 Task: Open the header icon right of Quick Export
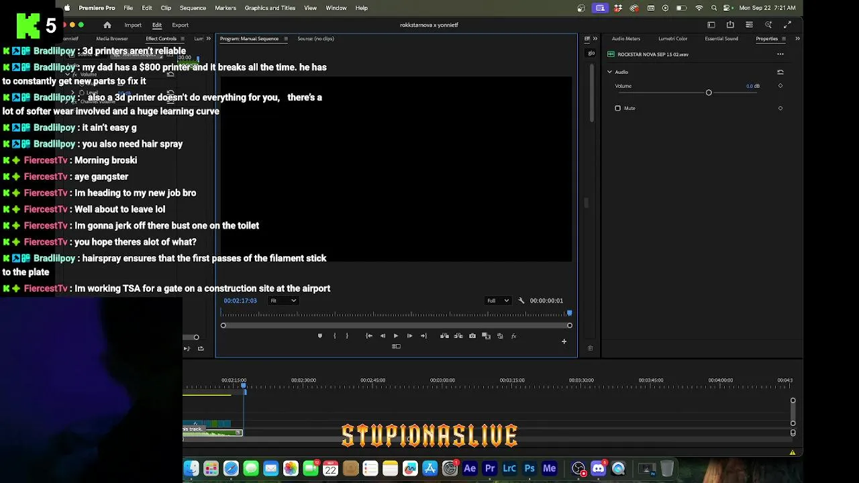[749, 25]
